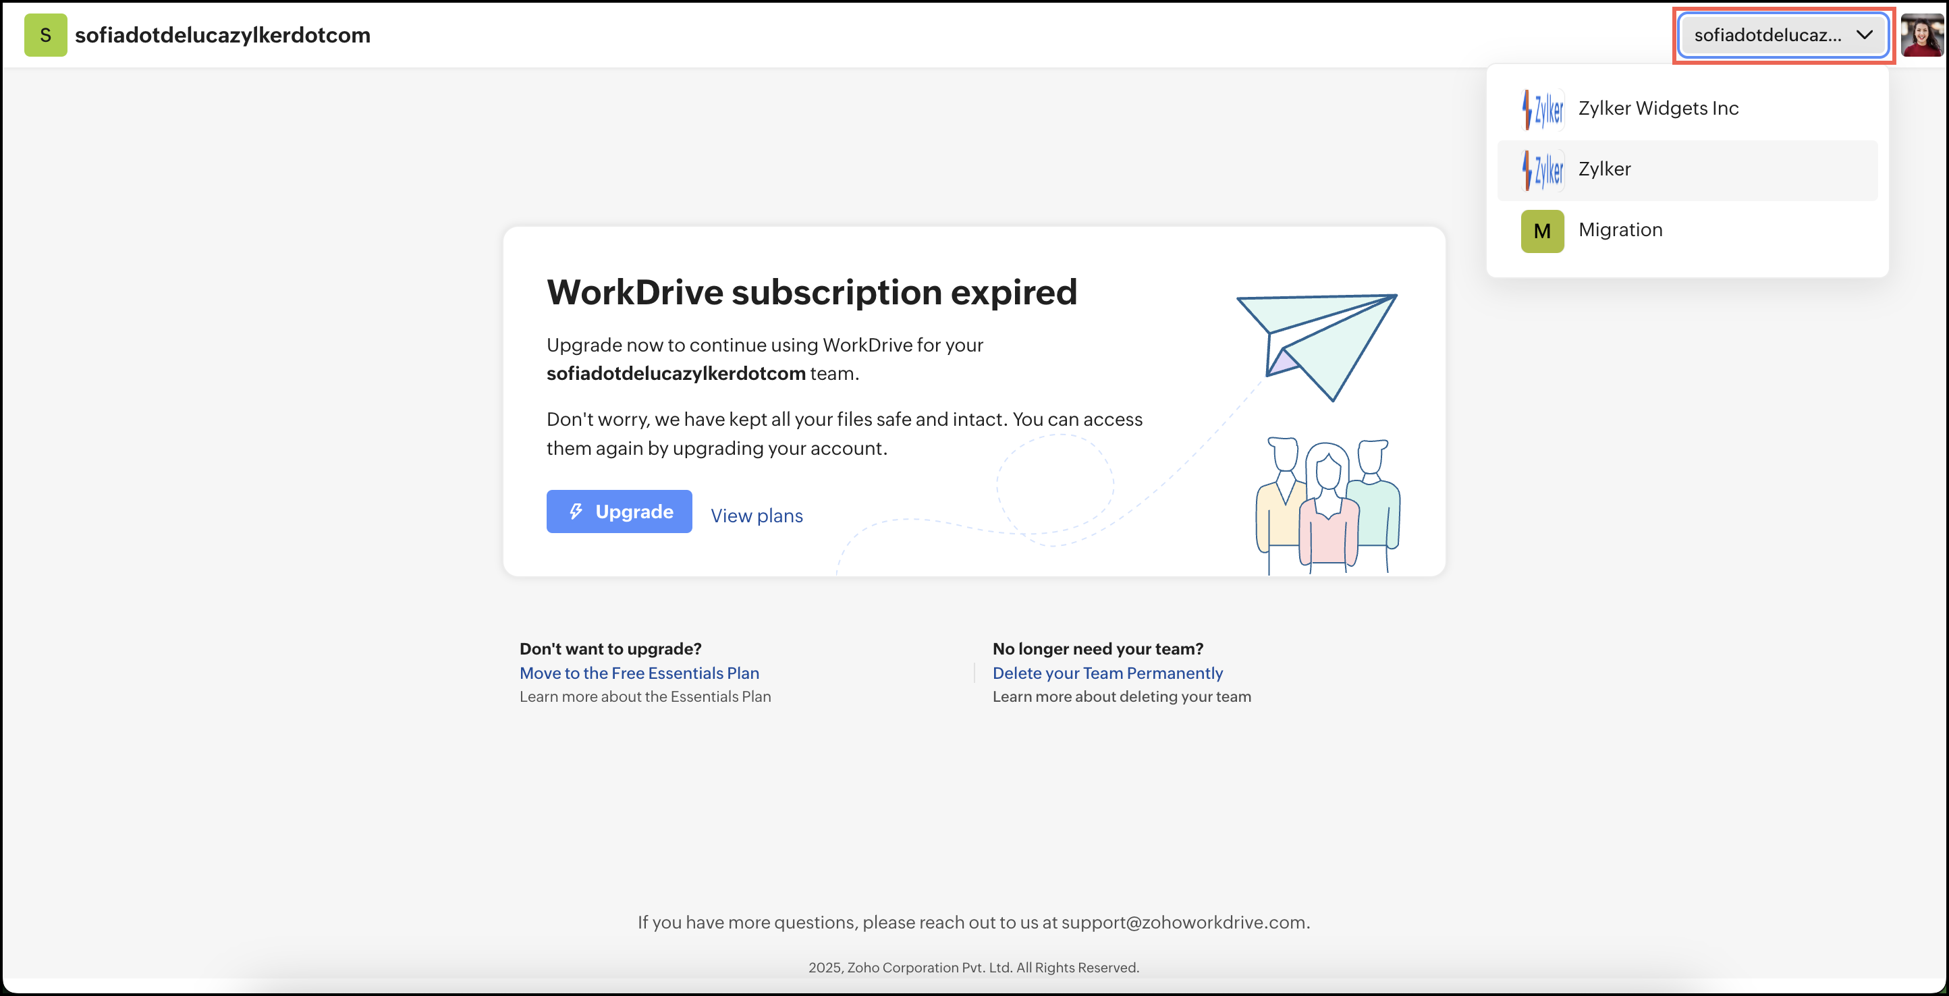Collapse the team switcher dropdown chevron

(1864, 35)
